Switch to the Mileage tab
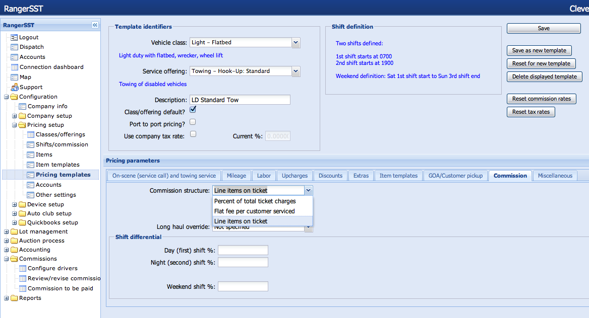Viewport: 589px width, 318px height. (236, 176)
